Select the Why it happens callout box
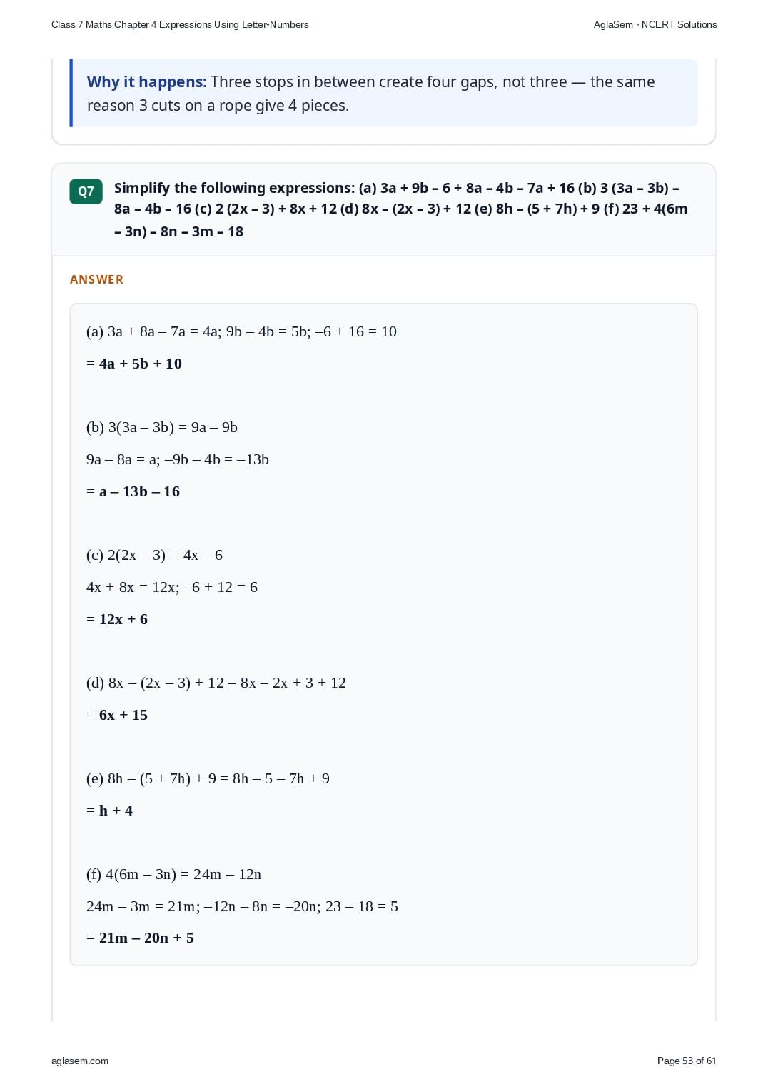Image resolution: width=768 pixels, height=1087 pixels. 383,93
